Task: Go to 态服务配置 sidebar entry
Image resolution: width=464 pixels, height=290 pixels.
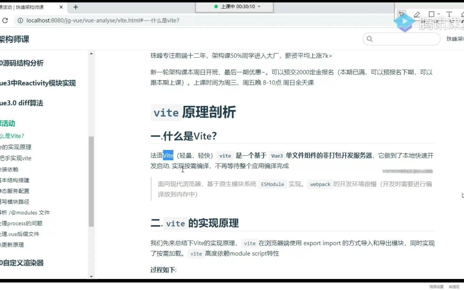Action: pos(15,191)
